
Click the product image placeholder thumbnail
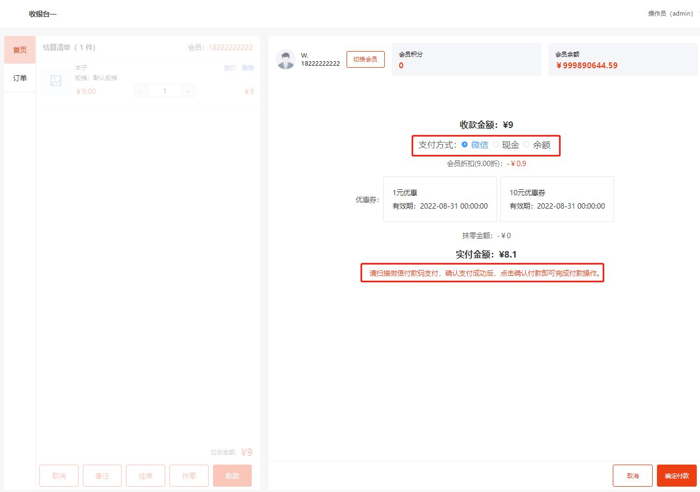click(x=56, y=81)
